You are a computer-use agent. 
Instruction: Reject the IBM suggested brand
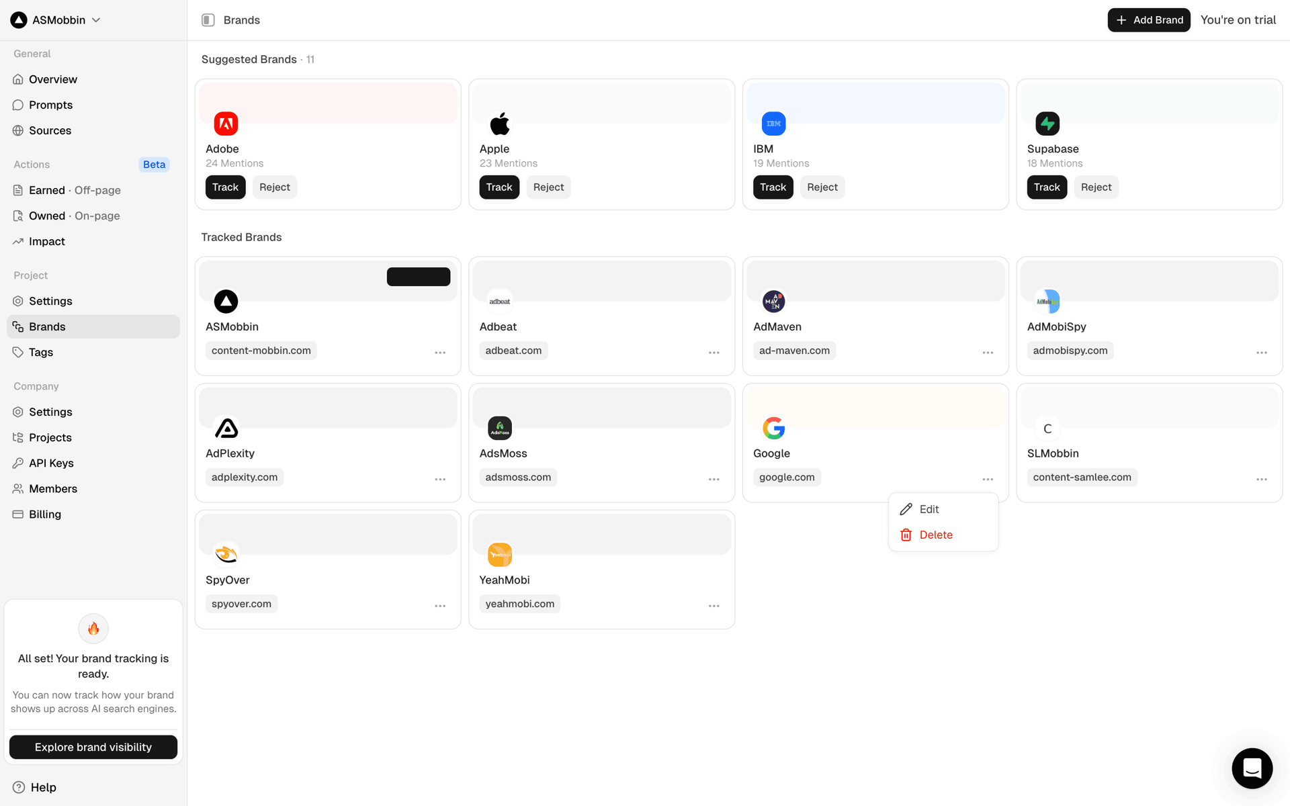[822, 187]
